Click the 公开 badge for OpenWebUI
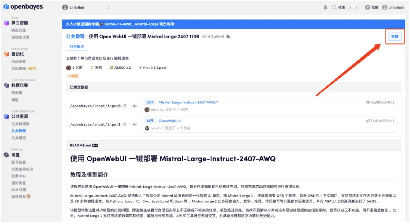The image size is (410, 224). pyautogui.click(x=150, y=121)
